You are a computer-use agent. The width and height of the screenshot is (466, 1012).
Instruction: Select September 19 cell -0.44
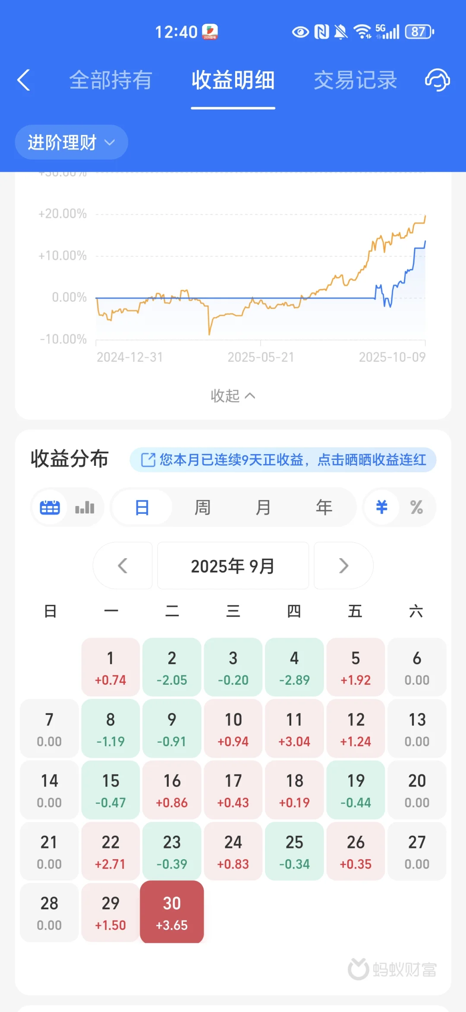tap(356, 790)
